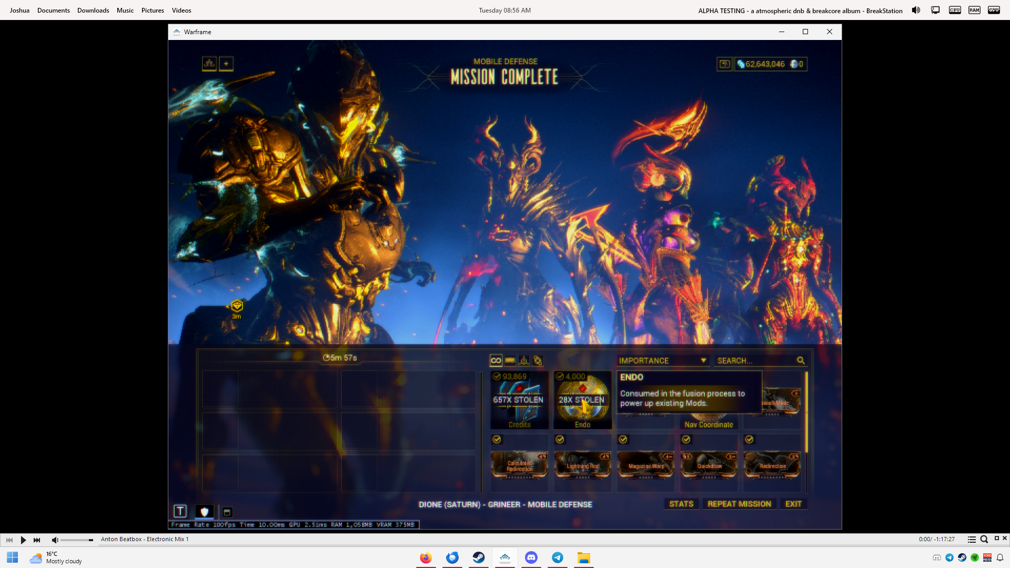Screen dimensions: 1010x568
Task: Select the all-rewards infinity filter icon
Action: (x=496, y=360)
